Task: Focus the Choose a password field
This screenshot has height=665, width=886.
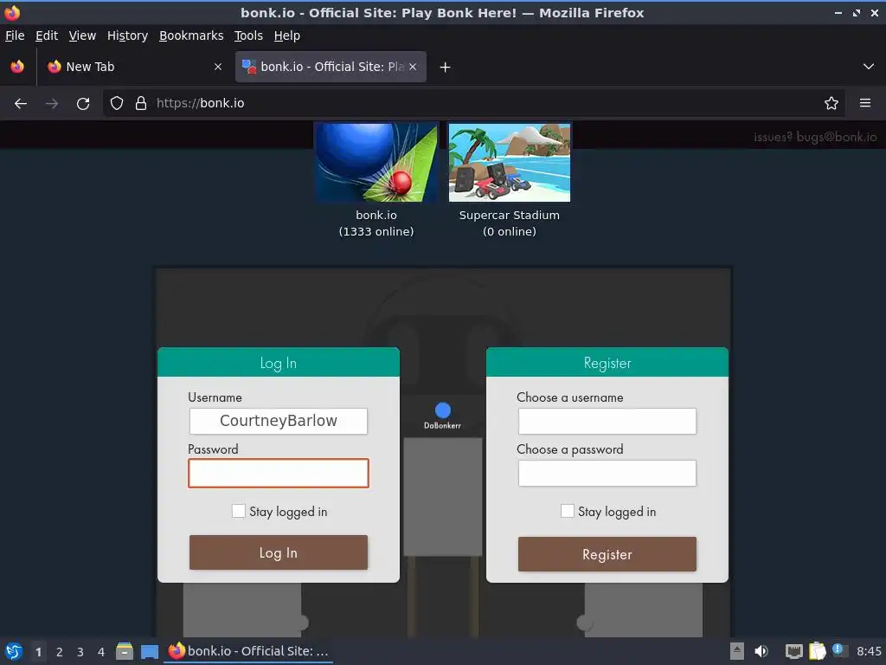Action: [x=607, y=474]
